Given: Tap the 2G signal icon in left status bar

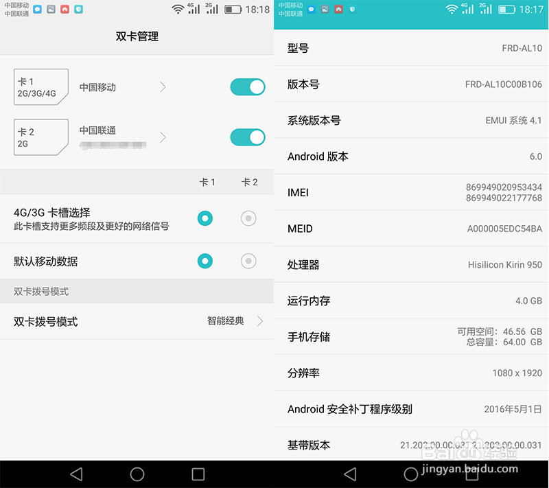Looking at the screenshot, I should [212, 9].
